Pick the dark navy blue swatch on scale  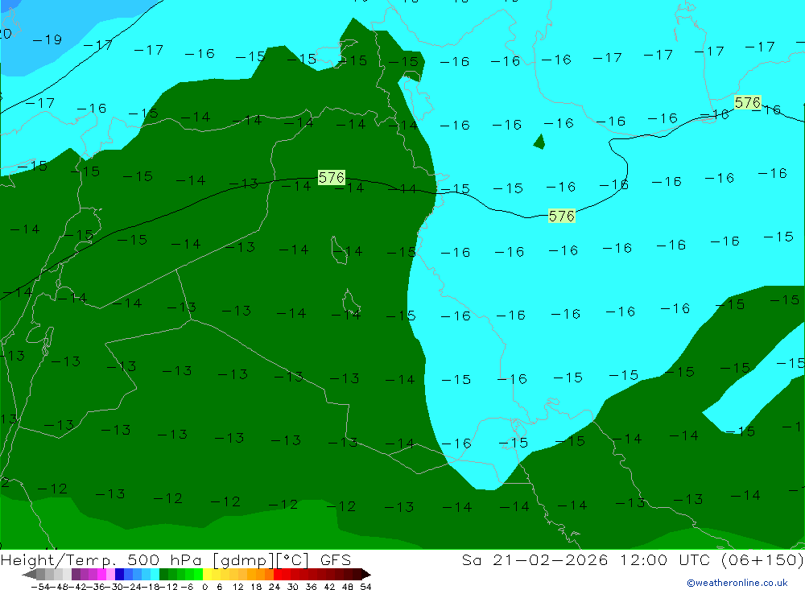120,575
